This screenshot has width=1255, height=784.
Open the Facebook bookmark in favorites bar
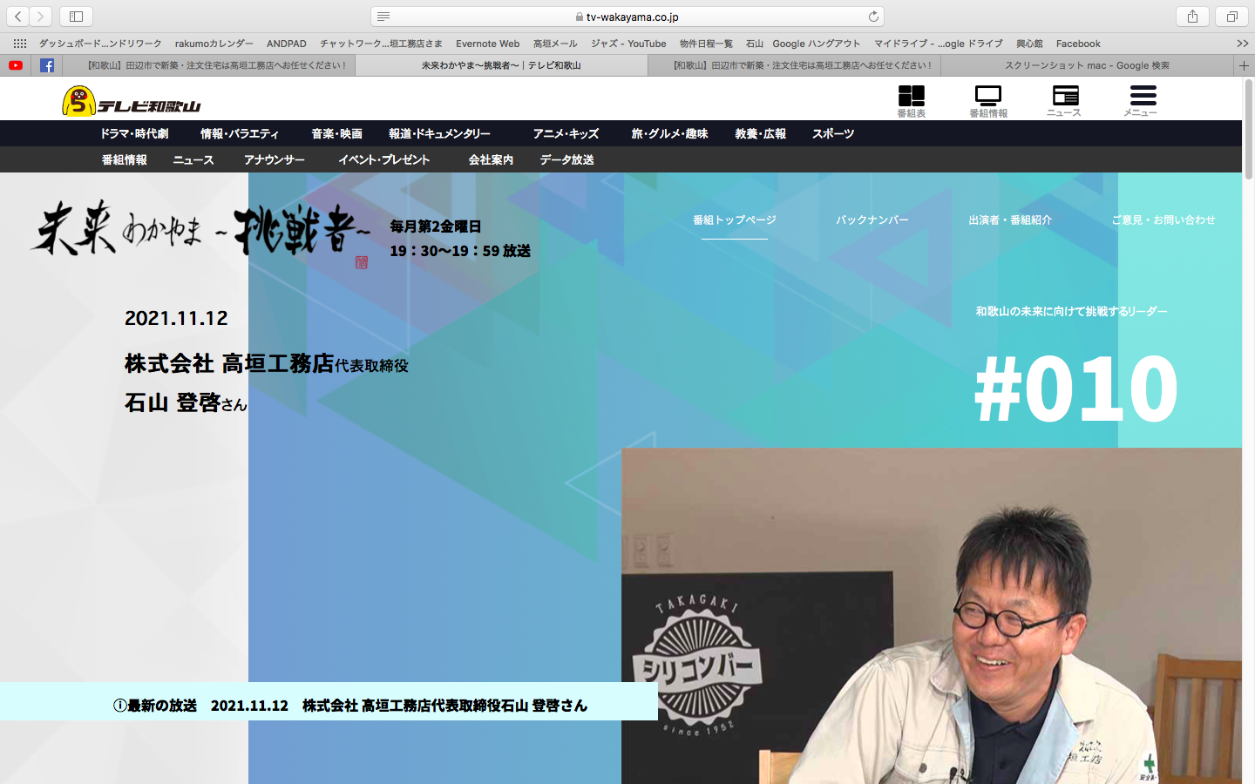click(1078, 44)
